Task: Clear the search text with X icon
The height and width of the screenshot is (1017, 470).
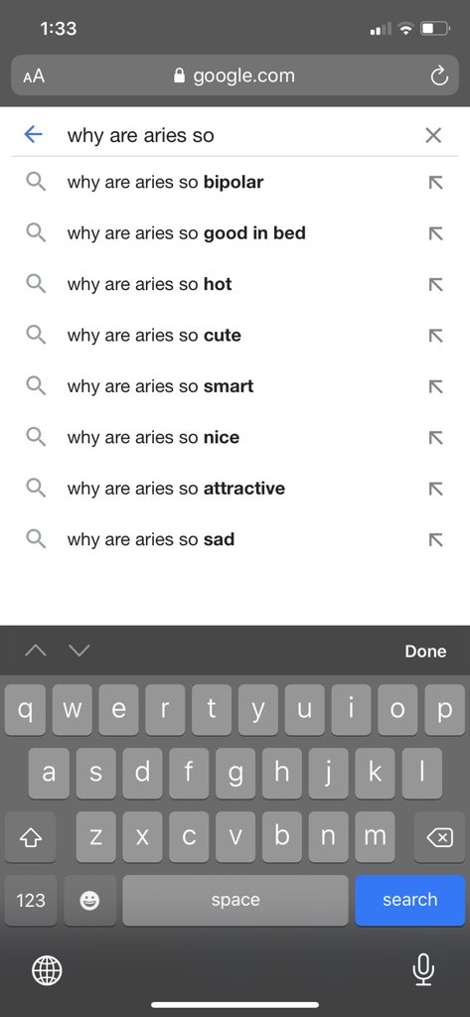Action: click(x=433, y=135)
